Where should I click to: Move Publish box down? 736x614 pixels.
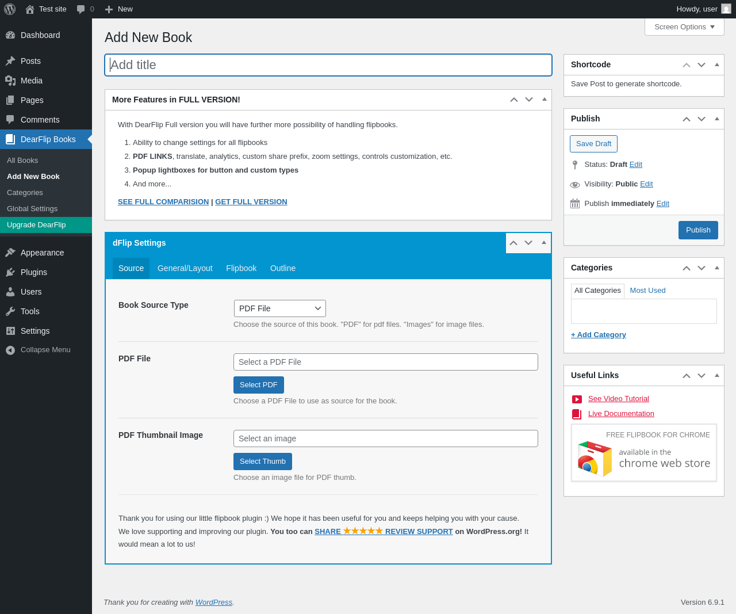click(701, 119)
